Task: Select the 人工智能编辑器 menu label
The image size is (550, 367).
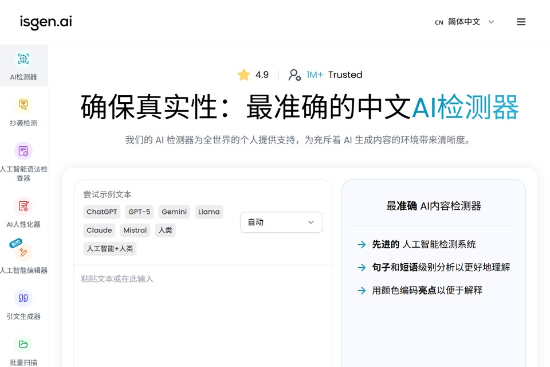Action: coord(23,271)
